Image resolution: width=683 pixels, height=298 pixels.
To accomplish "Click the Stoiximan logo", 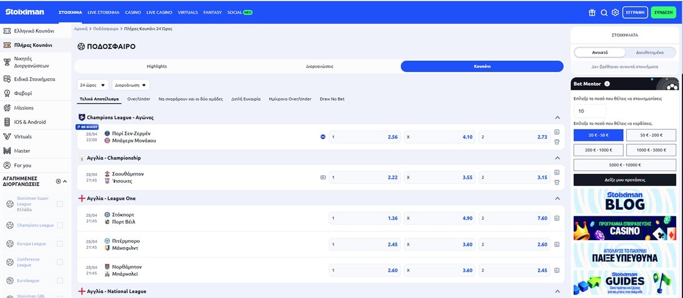I will click(x=24, y=12).
